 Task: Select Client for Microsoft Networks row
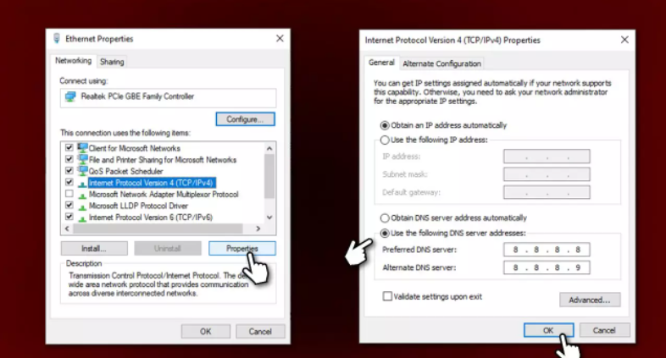pos(134,148)
